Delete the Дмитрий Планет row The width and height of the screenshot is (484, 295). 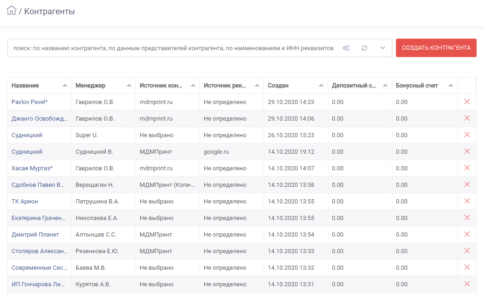(467, 234)
